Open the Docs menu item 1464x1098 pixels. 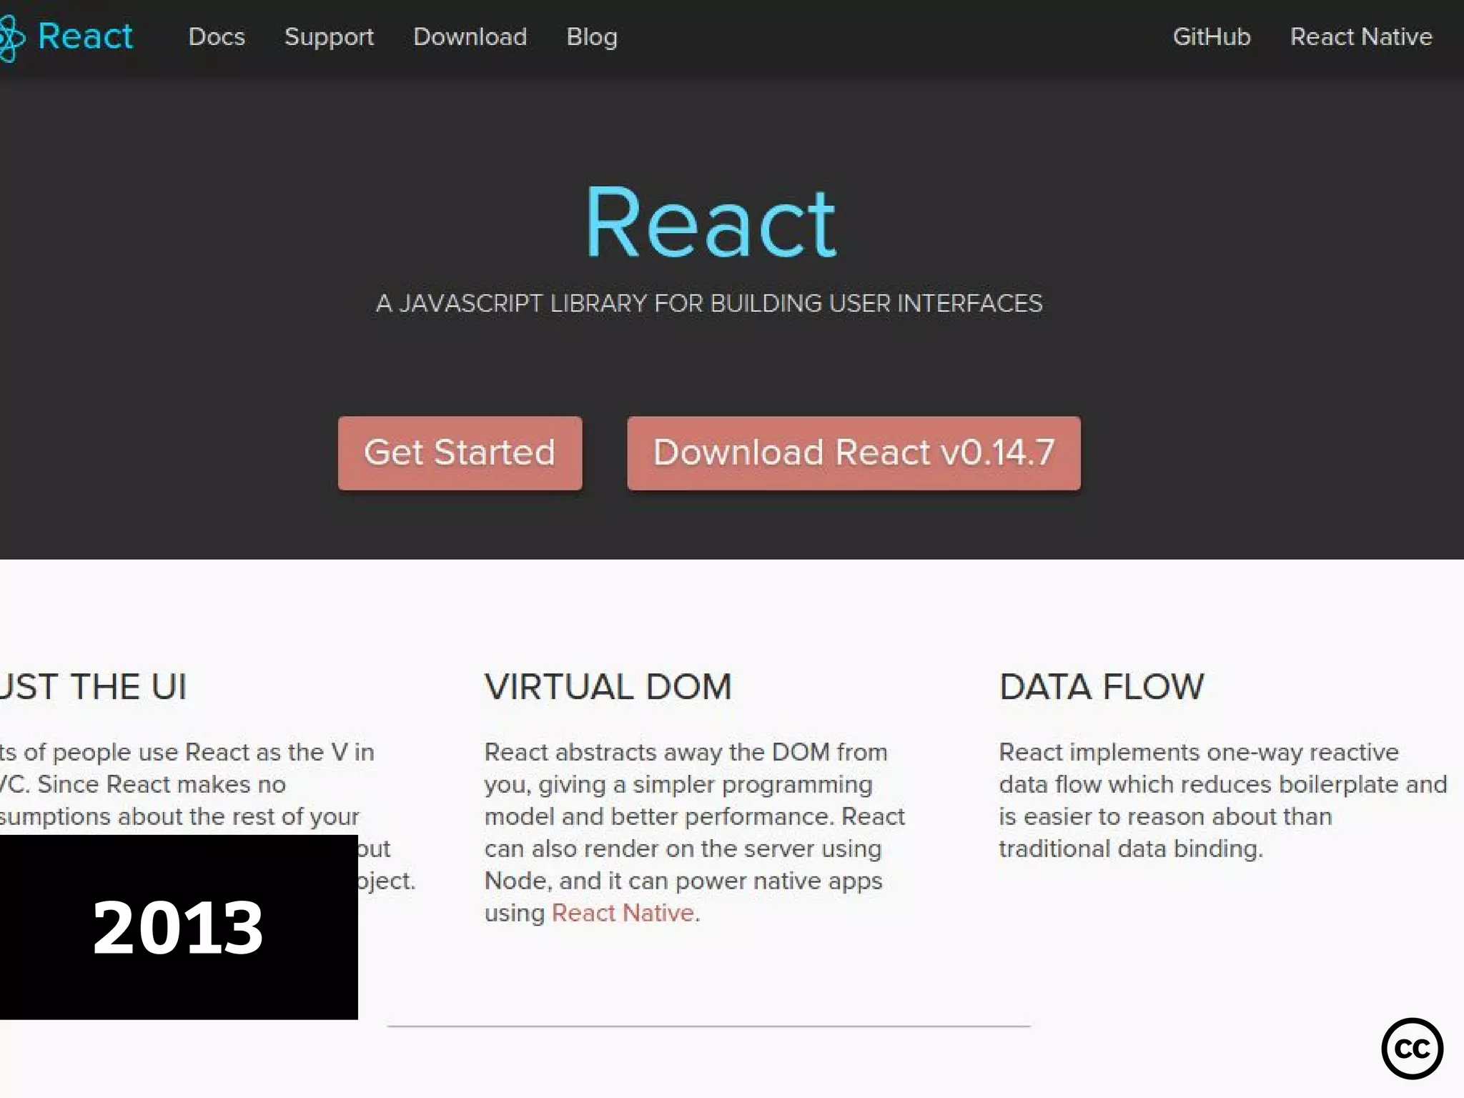tap(217, 36)
